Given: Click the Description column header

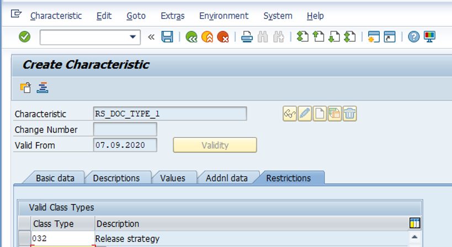Looking at the screenshot, I should coord(251,224).
